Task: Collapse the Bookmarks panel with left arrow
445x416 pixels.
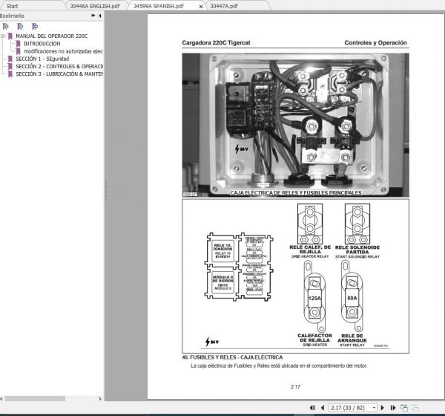Action: pyautogui.click(x=100, y=16)
